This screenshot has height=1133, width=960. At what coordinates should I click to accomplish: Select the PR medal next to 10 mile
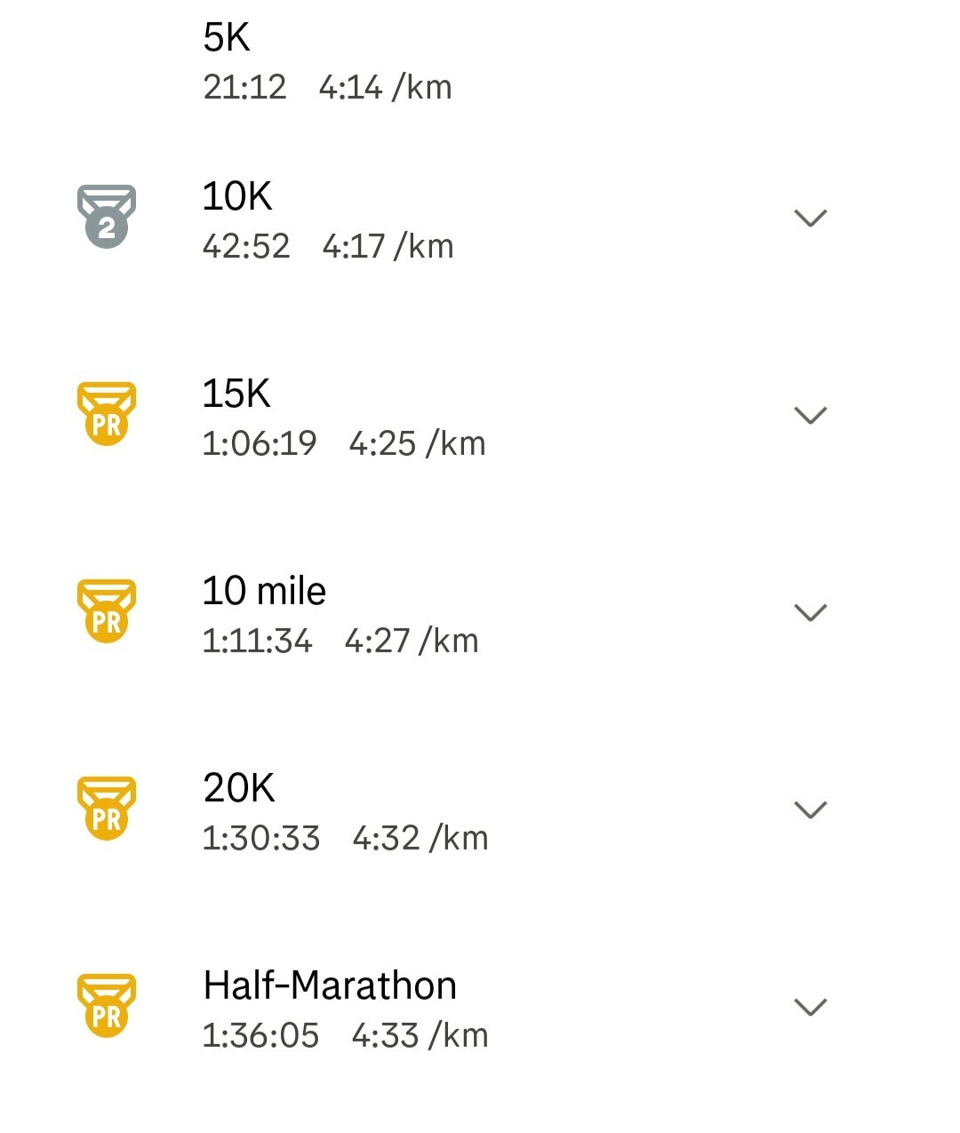[x=107, y=610]
